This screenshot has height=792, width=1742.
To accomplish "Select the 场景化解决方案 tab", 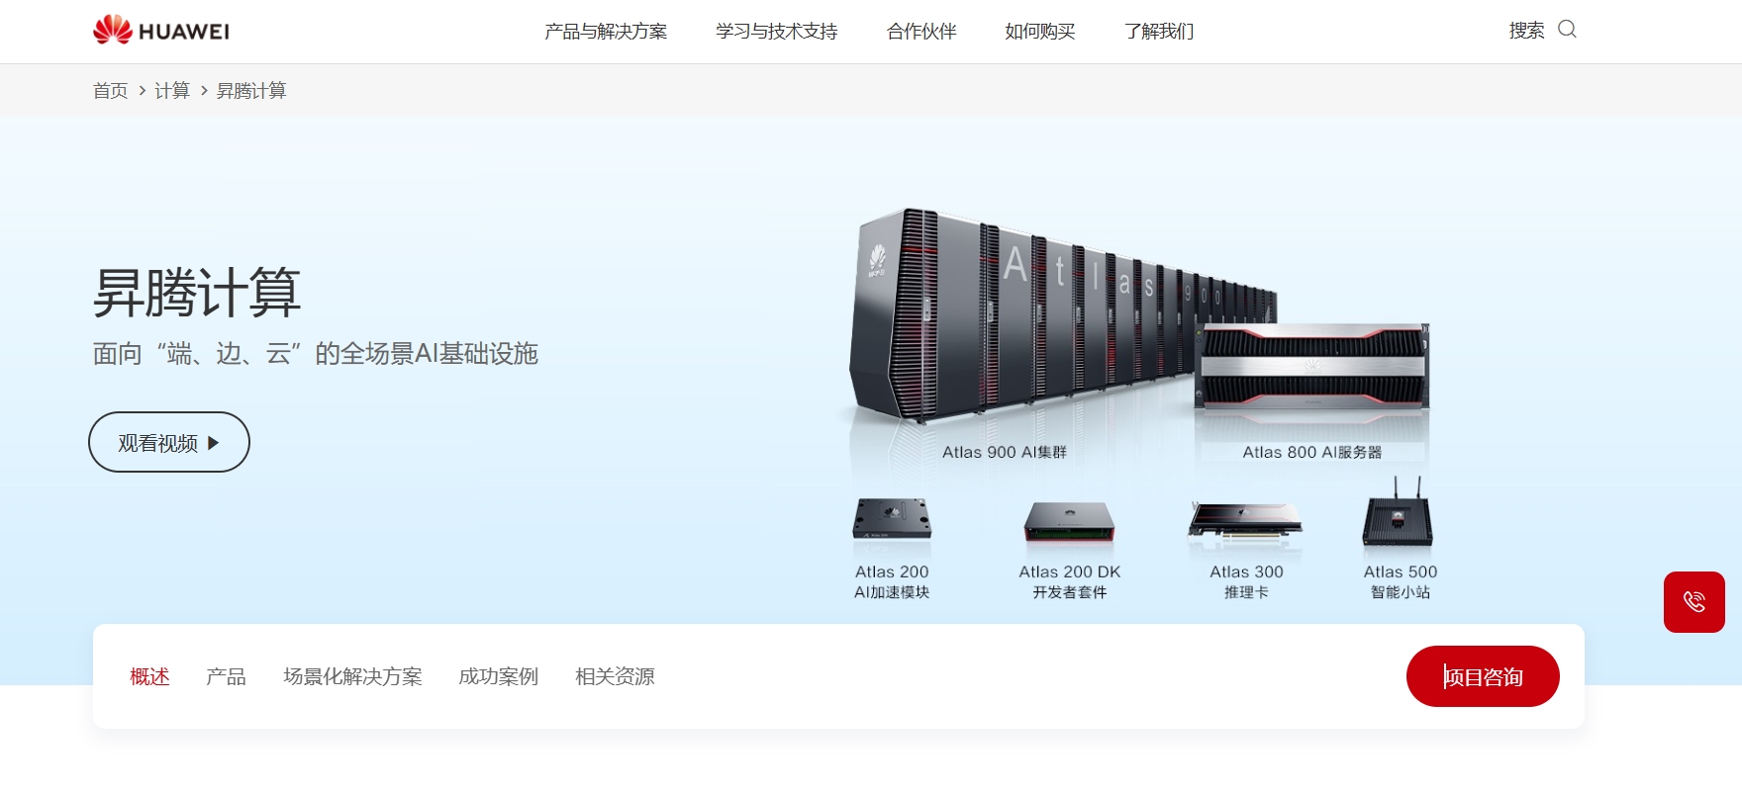I will 352,676.
